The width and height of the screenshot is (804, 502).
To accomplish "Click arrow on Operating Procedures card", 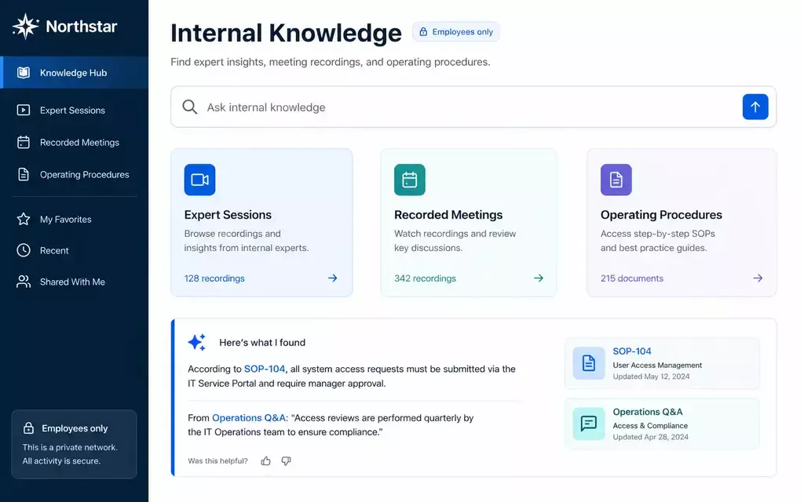I will pos(758,278).
